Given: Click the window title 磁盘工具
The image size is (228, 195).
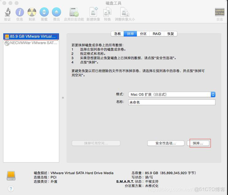Looking at the screenshot, I should pyautogui.click(x=114, y=3).
